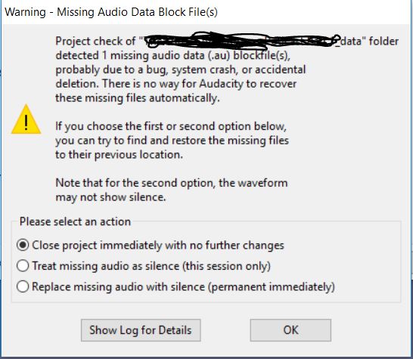Click 'Note that for the second option' line
413x359 pixels.
[x=172, y=183]
